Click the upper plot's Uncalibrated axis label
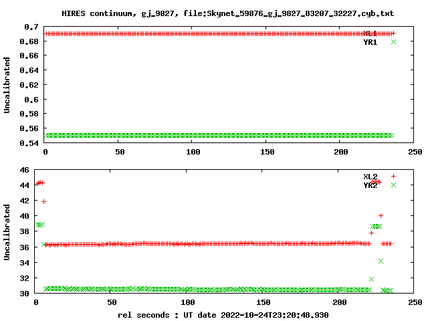The height and width of the screenshot is (321, 428). [7, 85]
